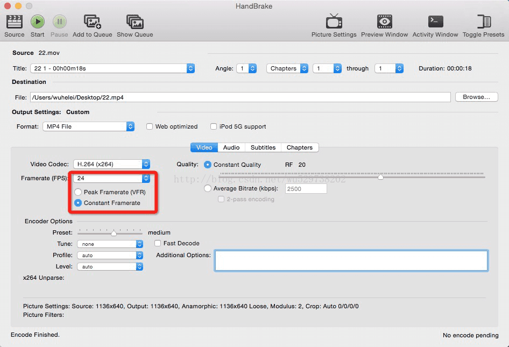Open the Title dropdown showing 22 1 - 00h00m18s
The height and width of the screenshot is (347, 509).
(x=112, y=68)
